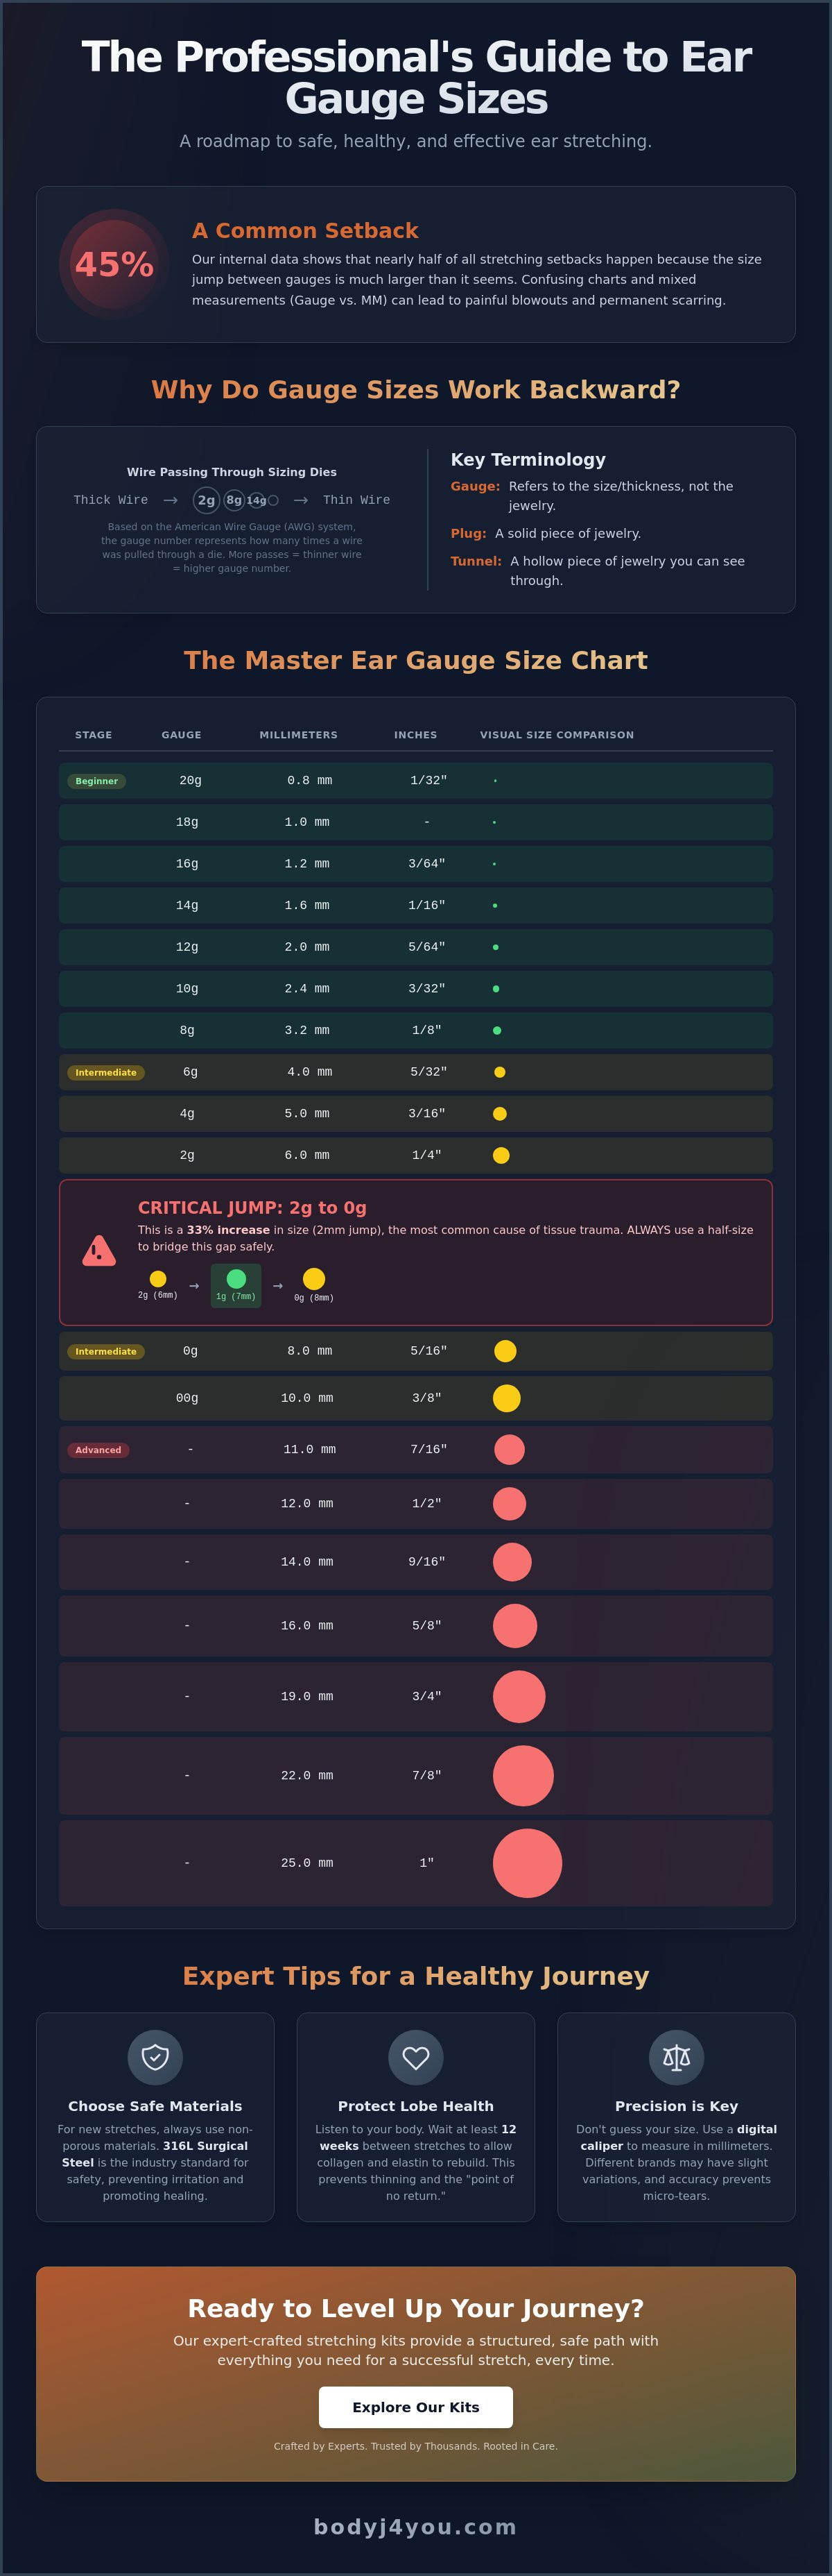Image resolution: width=832 pixels, height=2576 pixels.
Task: Click the yellow dot in the 00g row
Action: [506, 1398]
